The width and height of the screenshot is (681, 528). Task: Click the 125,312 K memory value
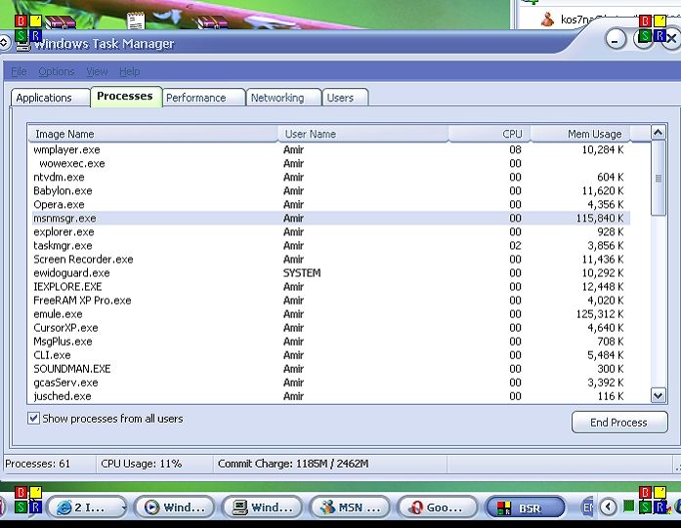[x=600, y=314]
